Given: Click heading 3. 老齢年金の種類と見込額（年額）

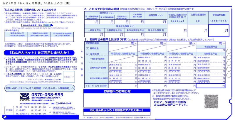Looking at the screenshot, I should 106,40.
